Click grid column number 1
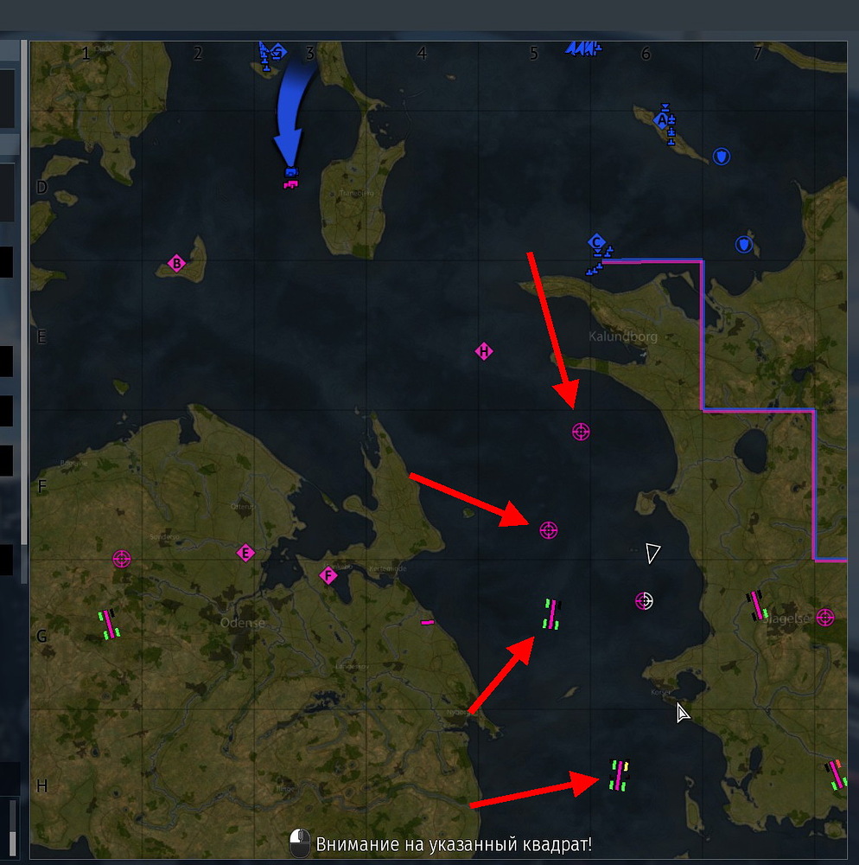This screenshot has height=865, width=859. tap(86, 54)
